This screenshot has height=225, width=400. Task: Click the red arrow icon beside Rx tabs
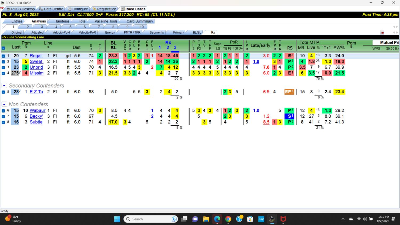[x=382, y=33]
